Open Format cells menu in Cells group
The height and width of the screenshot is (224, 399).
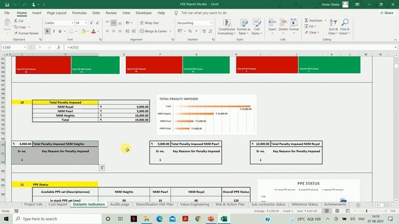click(294, 27)
